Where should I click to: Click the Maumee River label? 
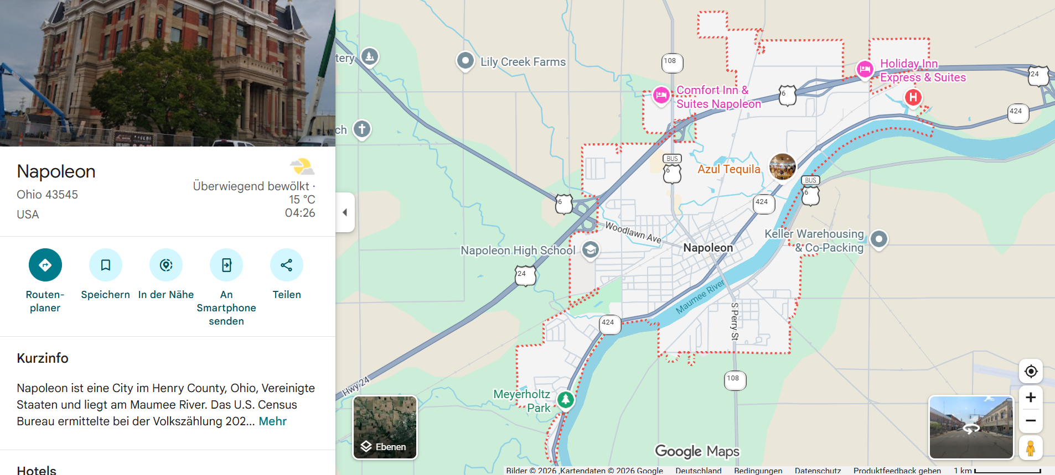coord(700,297)
